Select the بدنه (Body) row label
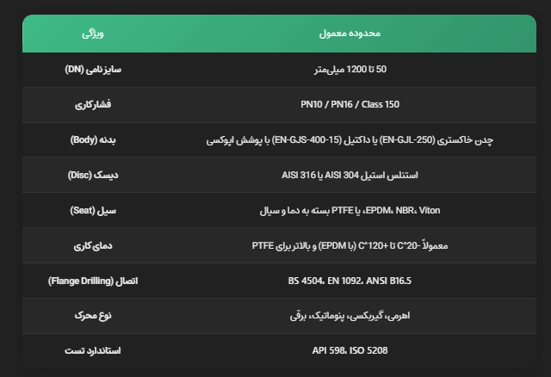The image size is (551, 377). tap(92, 139)
